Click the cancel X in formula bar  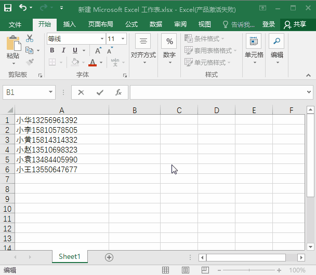point(81,92)
